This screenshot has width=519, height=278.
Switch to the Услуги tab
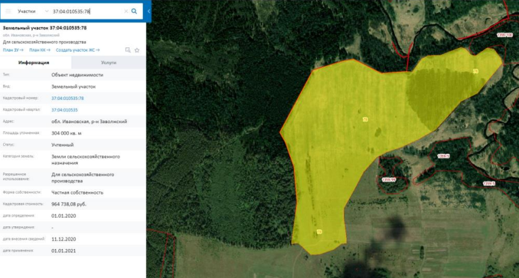(x=108, y=63)
